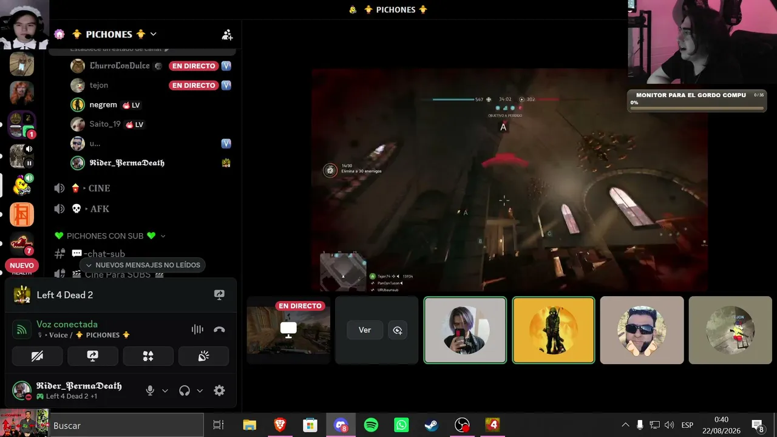Open audio output options arrow
Viewport: 777px width, 437px height.
click(x=199, y=391)
